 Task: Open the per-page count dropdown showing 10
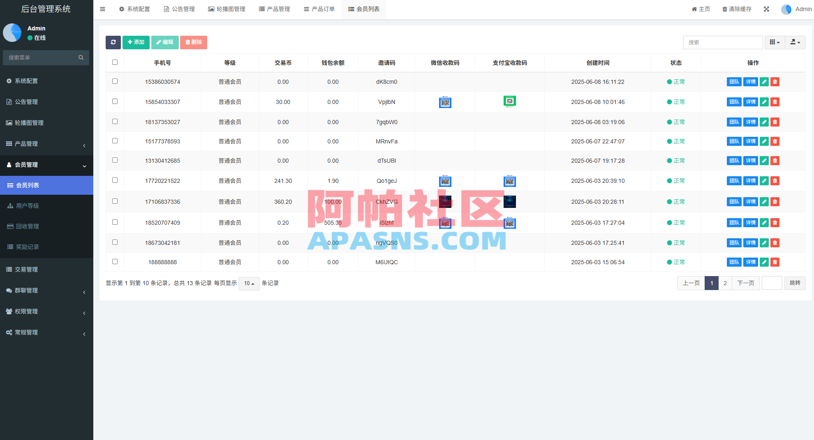coord(249,283)
